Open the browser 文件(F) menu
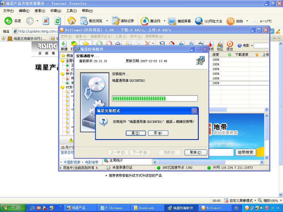The width and height of the screenshot is (283, 212). pos(8,11)
